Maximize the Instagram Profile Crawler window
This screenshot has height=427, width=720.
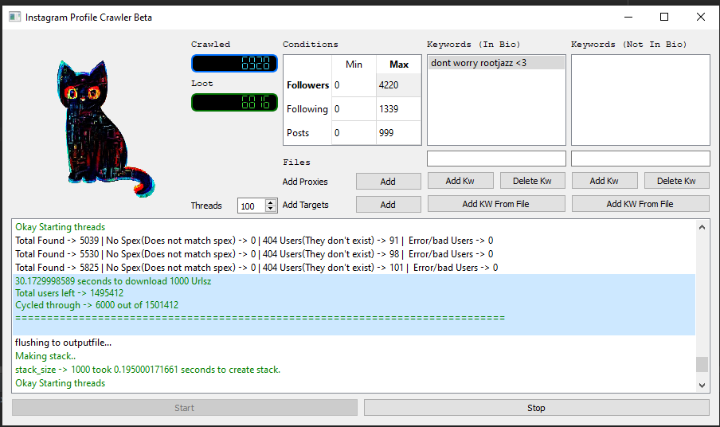point(664,17)
